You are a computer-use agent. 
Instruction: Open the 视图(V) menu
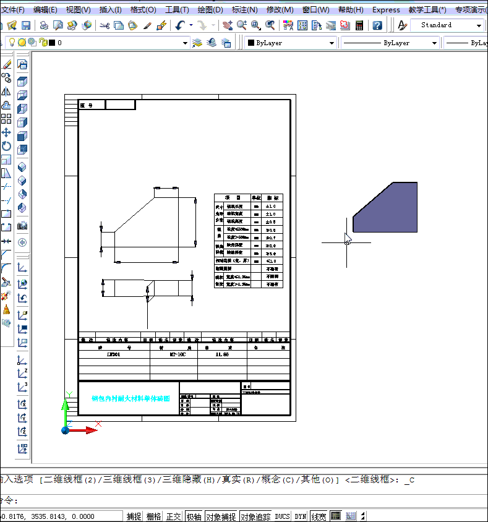pos(78,10)
